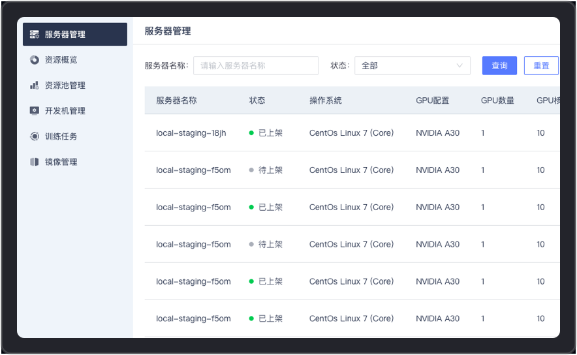
Task: Click the 操作系统 column header
Action: coord(325,100)
